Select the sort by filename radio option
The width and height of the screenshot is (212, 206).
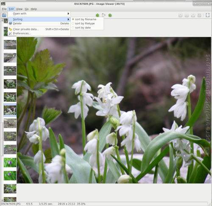(84, 19)
